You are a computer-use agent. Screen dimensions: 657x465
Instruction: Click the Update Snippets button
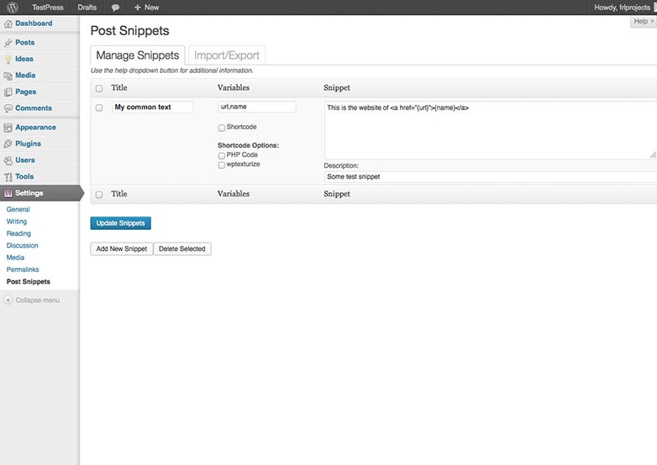tap(121, 223)
